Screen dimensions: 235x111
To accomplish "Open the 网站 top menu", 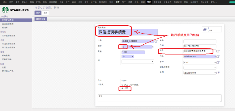I will [186, 2].
